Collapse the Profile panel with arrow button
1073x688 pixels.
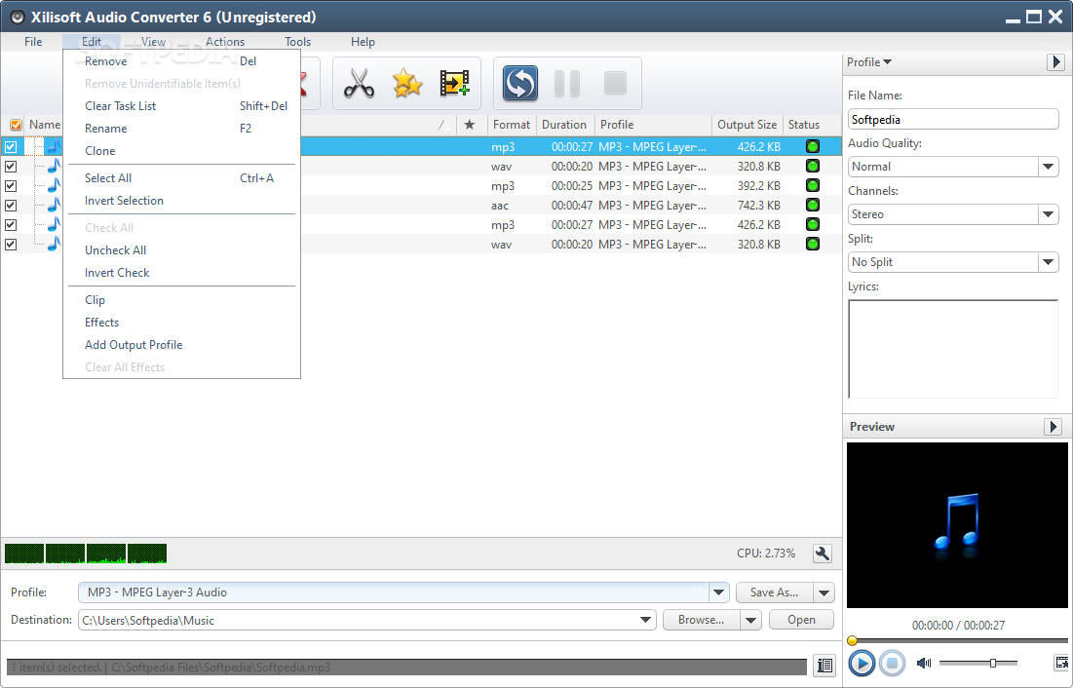click(x=1055, y=62)
